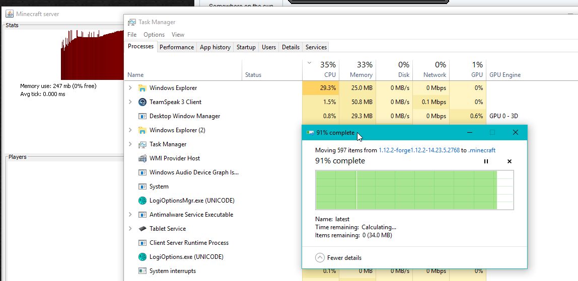Open the Options menu
The height and width of the screenshot is (281, 578).
point(154,35)
